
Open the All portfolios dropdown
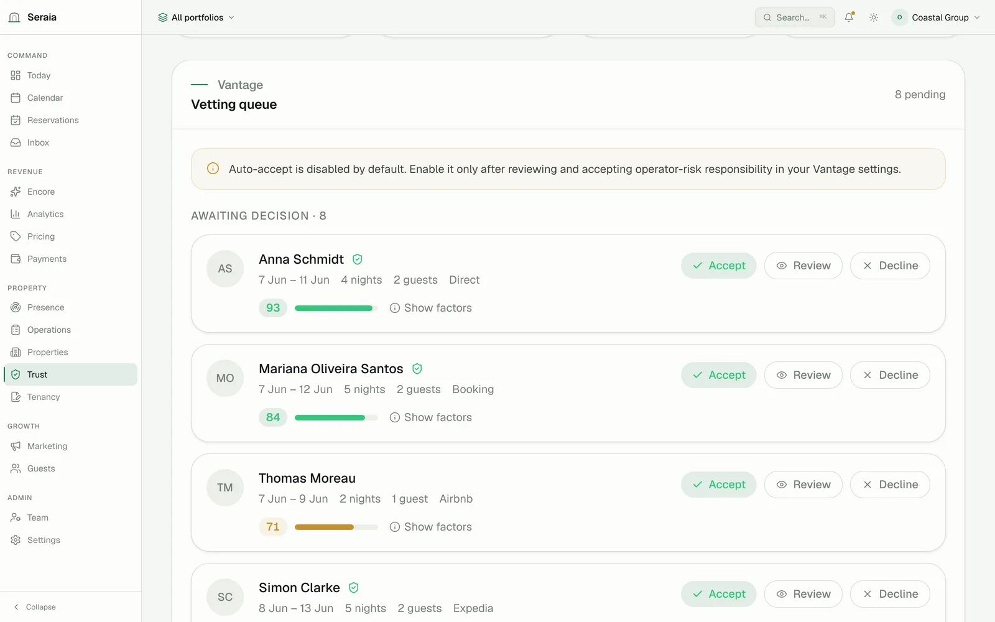pos(196,17)
